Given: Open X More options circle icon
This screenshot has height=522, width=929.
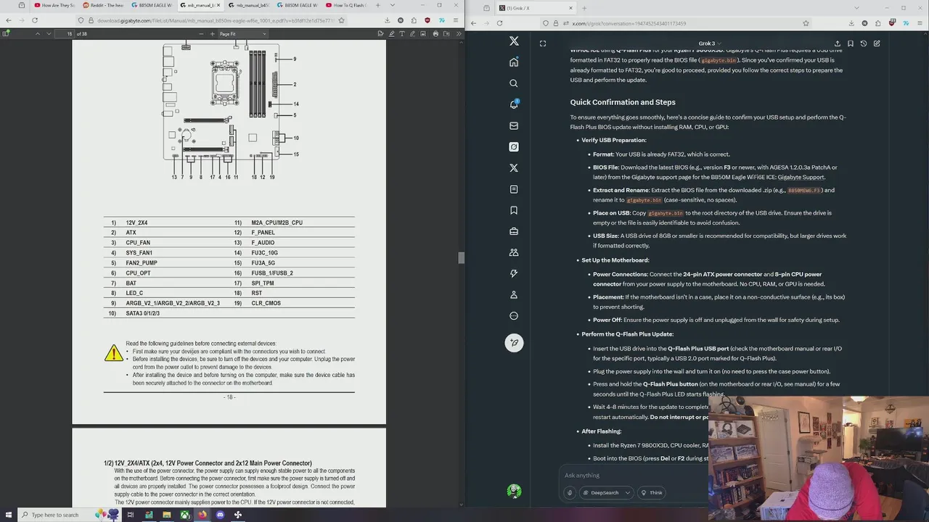Looking at the screenshot, I should click(x=514, y=315).
